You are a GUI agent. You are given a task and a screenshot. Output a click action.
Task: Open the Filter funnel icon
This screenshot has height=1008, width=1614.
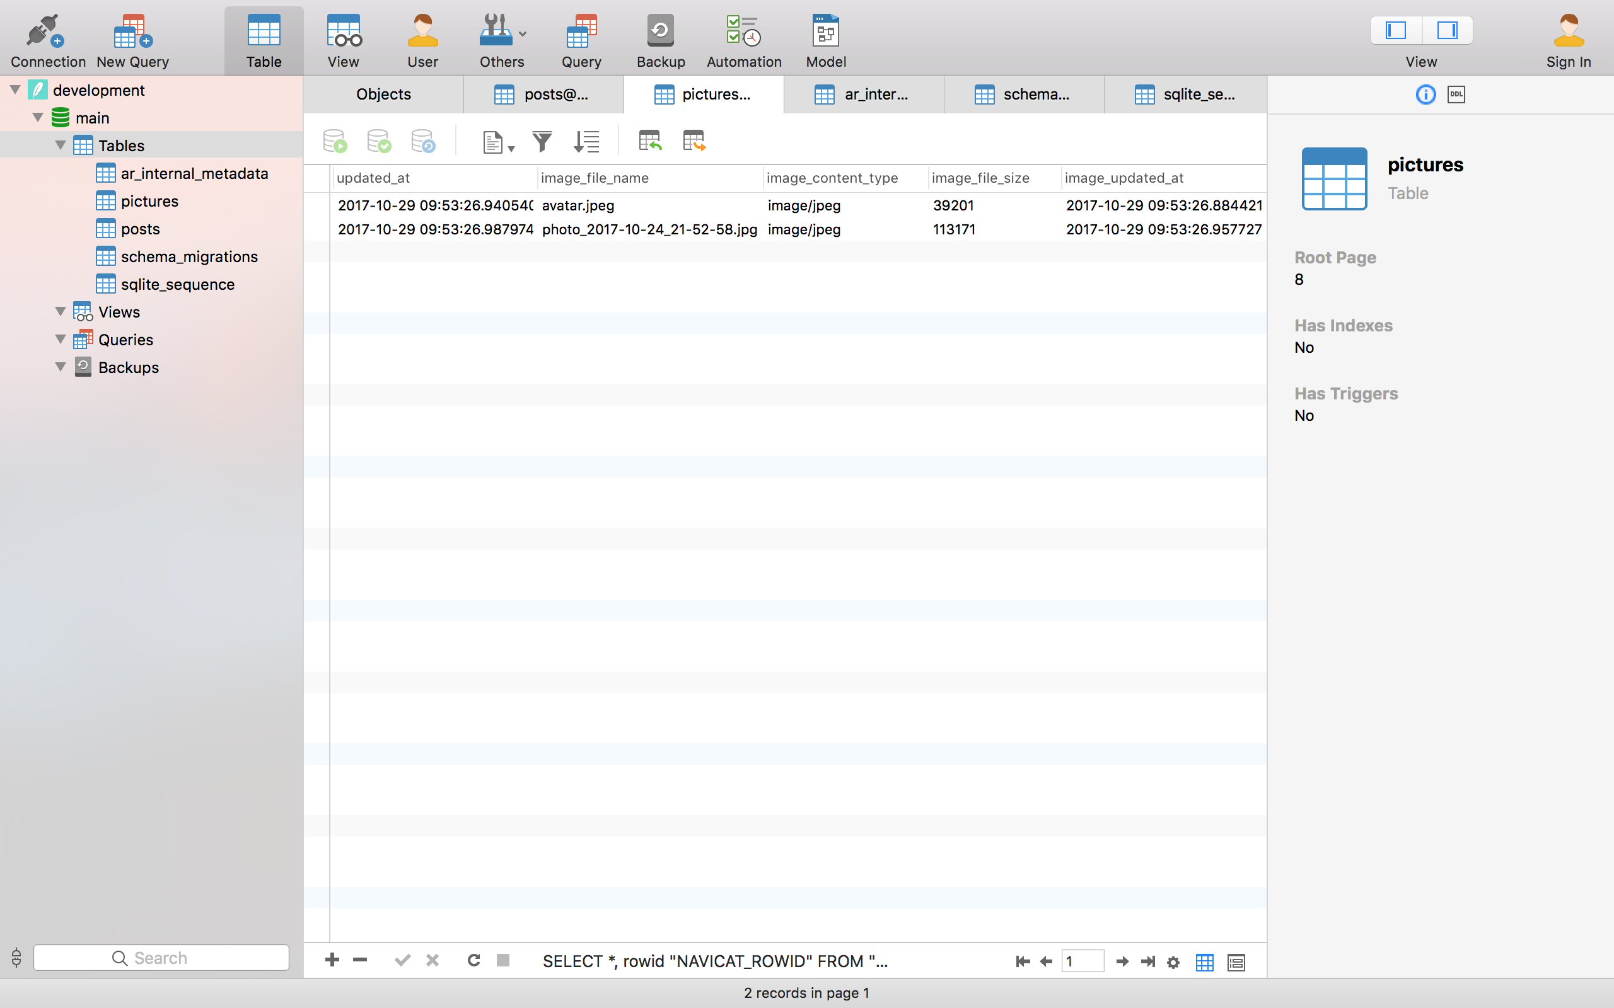pos(542,141)
